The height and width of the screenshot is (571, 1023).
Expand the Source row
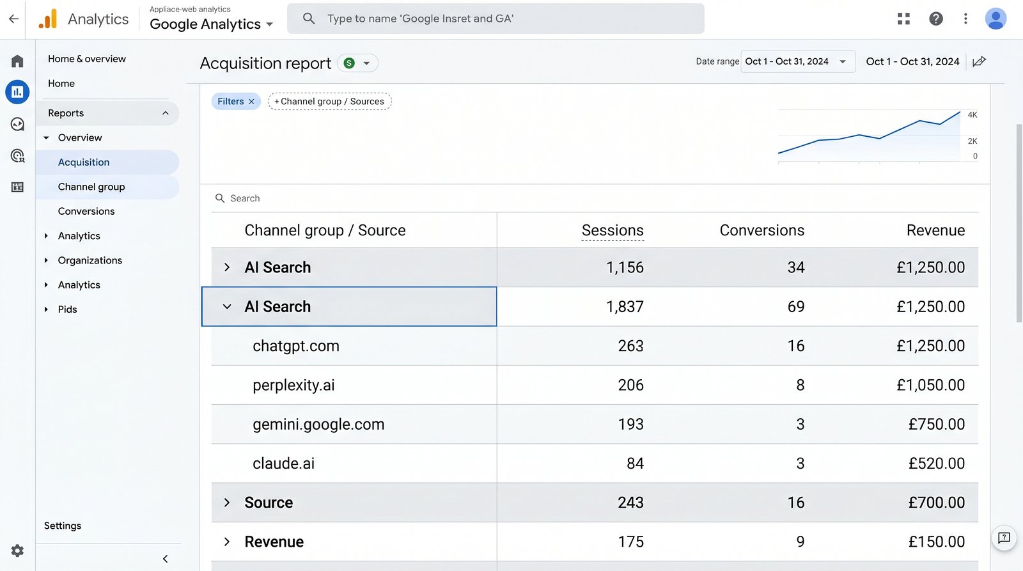pos(227,503)
